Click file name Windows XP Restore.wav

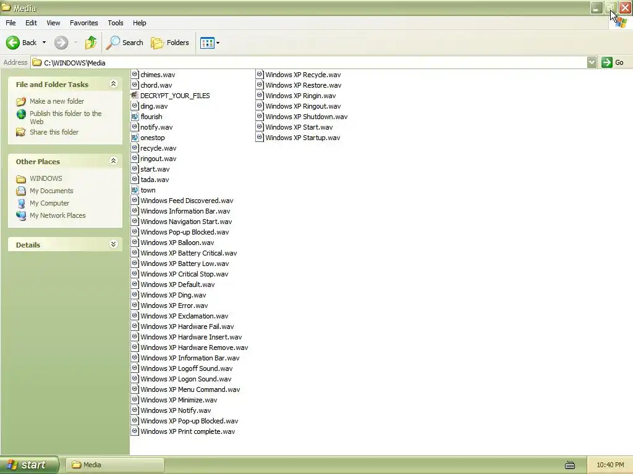(x=303, y=85)
